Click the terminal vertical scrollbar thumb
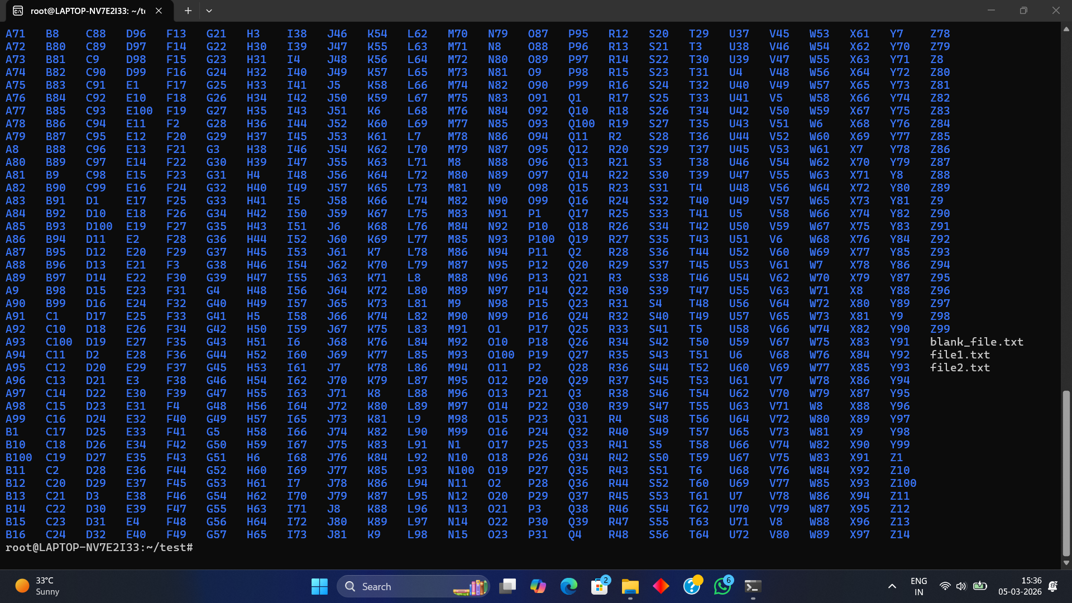The width and height of the screenshot is (1072, 603). (x=1066, y=473)
